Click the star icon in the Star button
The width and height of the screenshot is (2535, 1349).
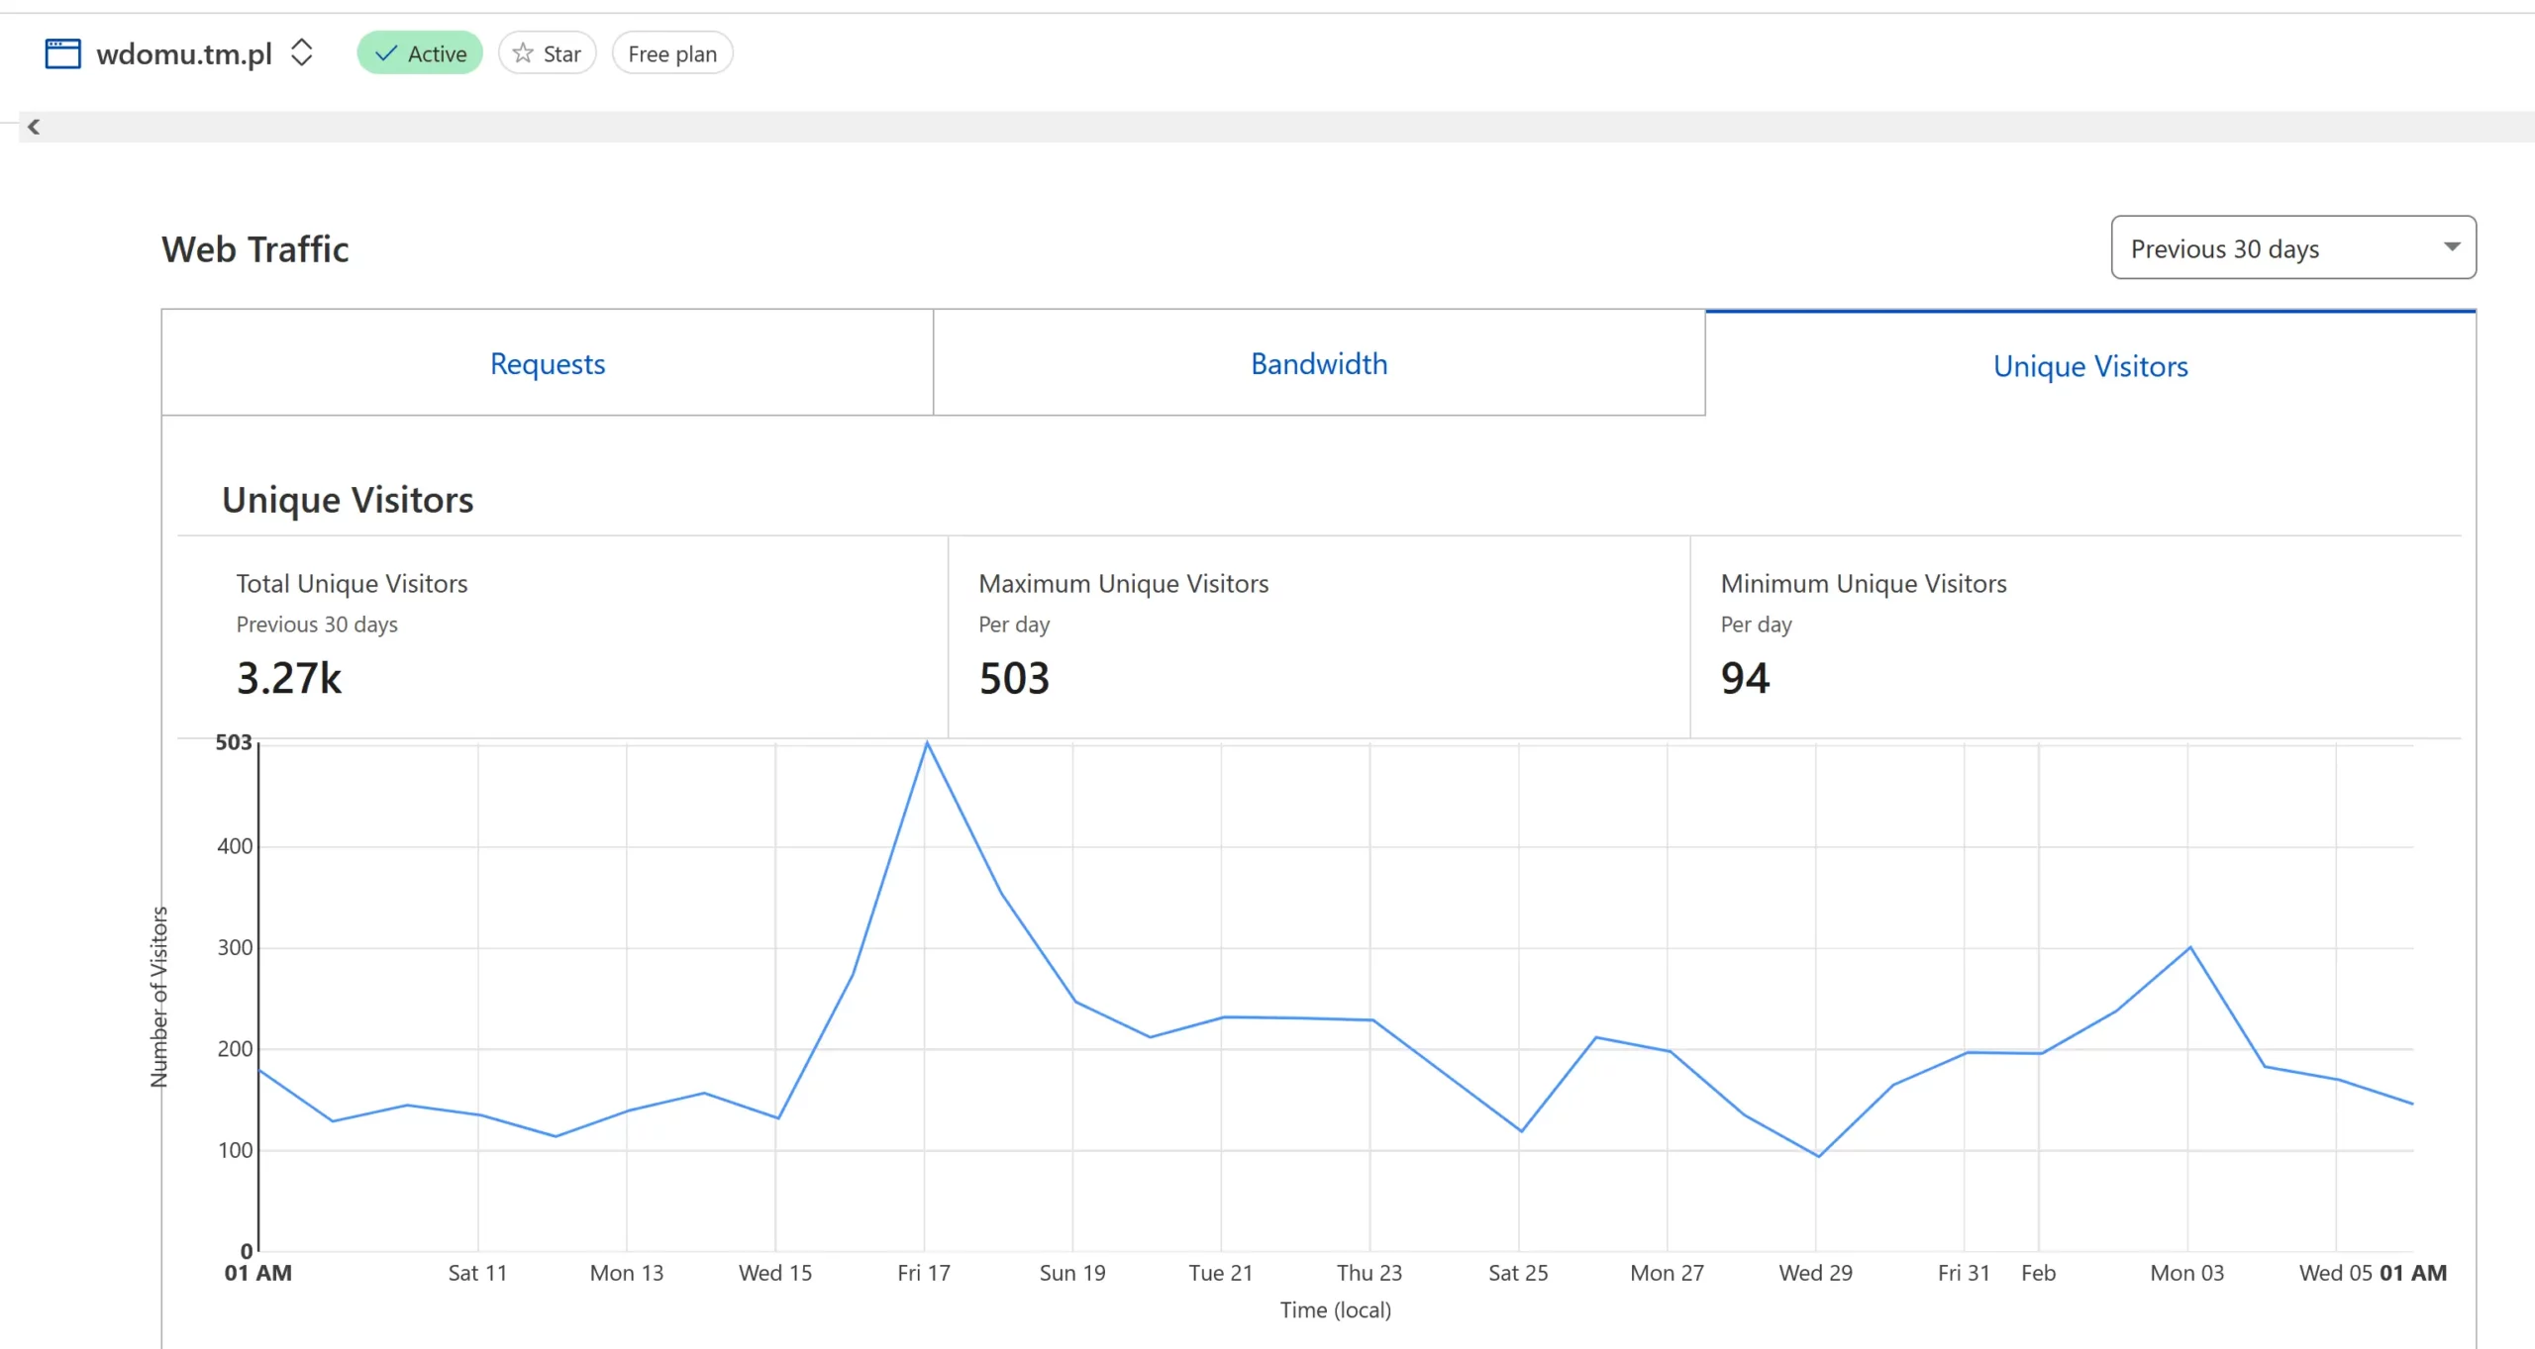point(523,53)
